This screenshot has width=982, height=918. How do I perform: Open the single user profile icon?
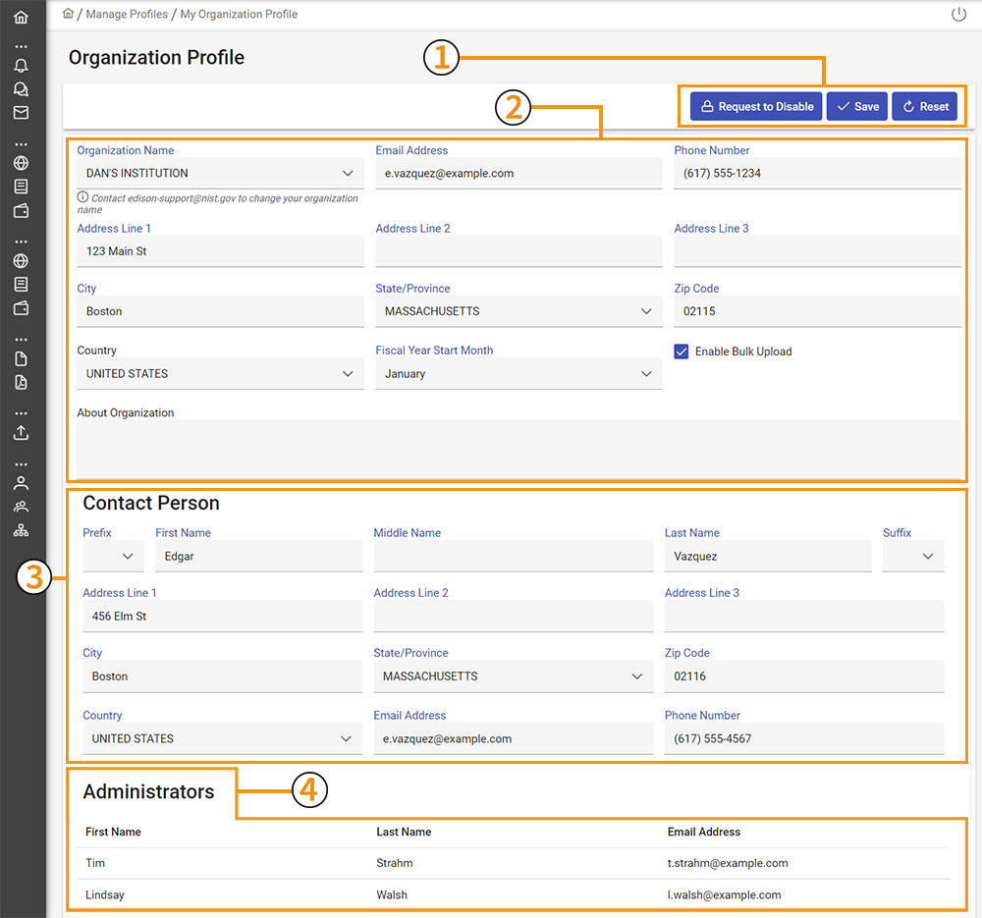point(21,483)
